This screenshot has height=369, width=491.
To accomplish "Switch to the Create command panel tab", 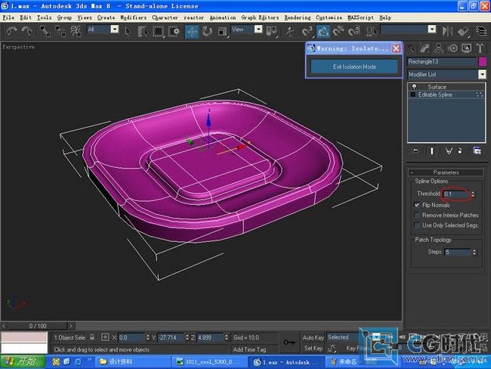I will (413, 48).
